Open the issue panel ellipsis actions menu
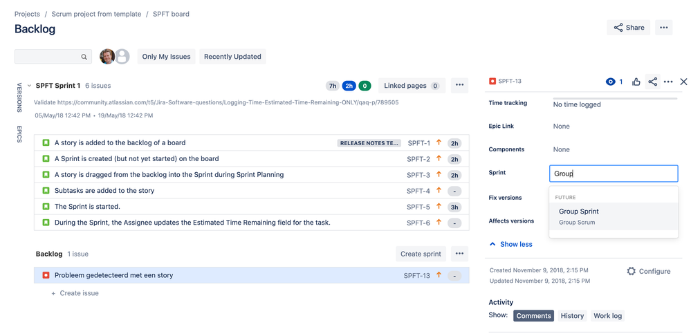This screenshot has height=336, width=691. [x=668, y=82]
